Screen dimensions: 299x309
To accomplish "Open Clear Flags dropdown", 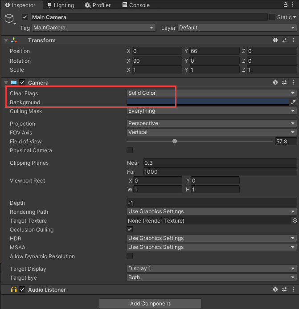I will coord(212,93).
